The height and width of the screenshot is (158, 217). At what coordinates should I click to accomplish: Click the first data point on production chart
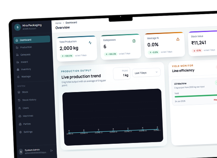[x=69, y=133]
